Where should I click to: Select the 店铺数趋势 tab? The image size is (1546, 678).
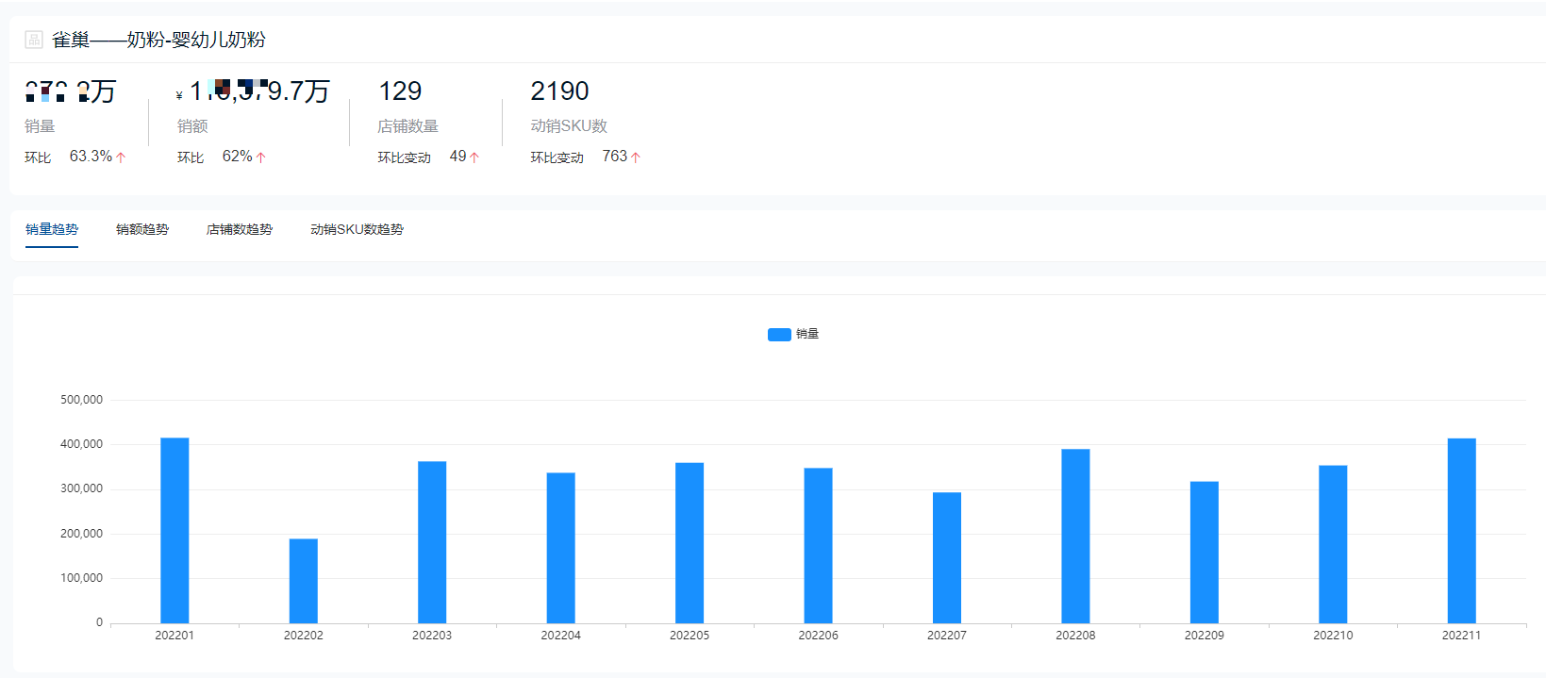[x=240, y=229]
